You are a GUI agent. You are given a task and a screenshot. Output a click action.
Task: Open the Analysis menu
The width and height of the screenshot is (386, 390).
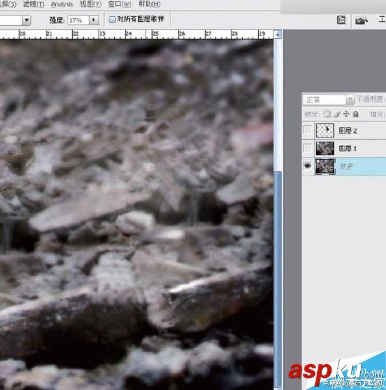pyautogui.click(x=62, y=4)
